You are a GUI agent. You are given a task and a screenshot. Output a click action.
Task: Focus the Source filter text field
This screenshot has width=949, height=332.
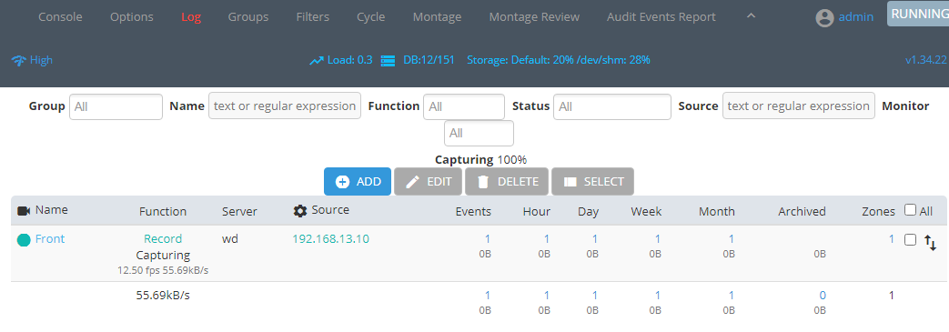[798, 106]
